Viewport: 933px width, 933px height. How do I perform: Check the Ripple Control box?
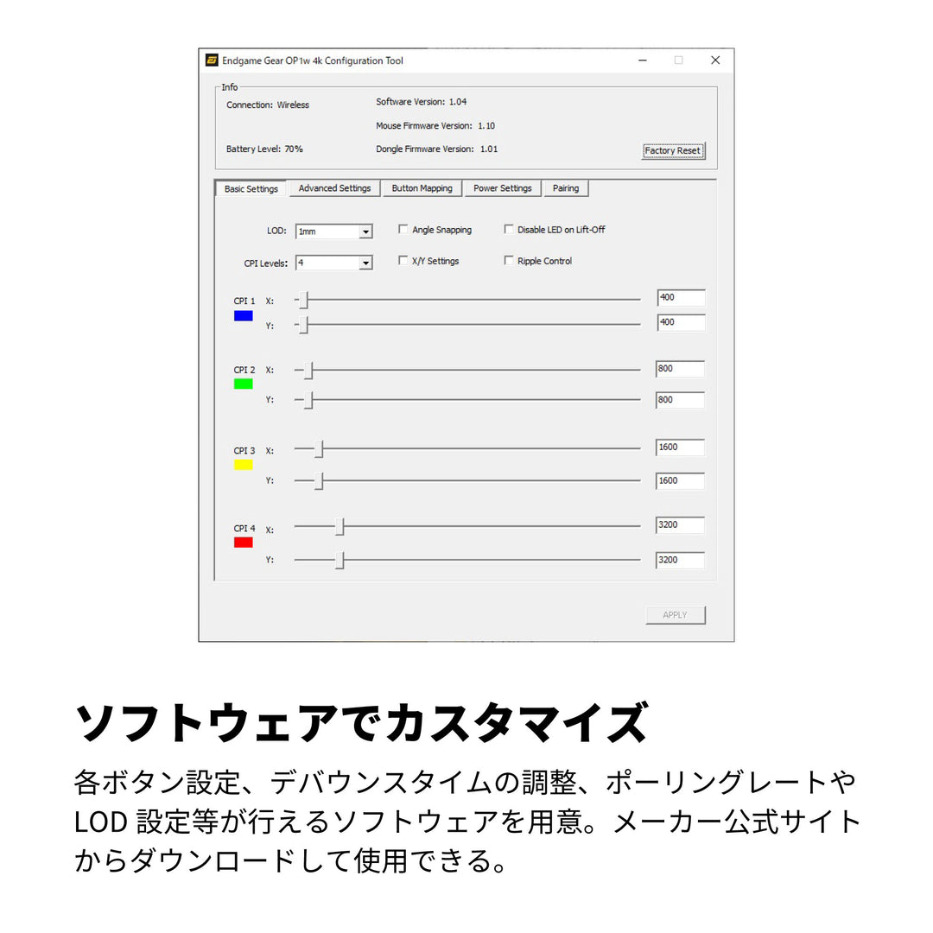pos(509,261)
